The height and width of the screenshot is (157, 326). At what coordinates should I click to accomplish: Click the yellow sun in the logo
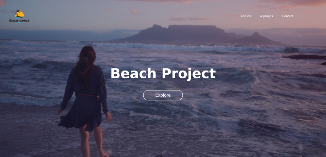click(x=20, y=14)
